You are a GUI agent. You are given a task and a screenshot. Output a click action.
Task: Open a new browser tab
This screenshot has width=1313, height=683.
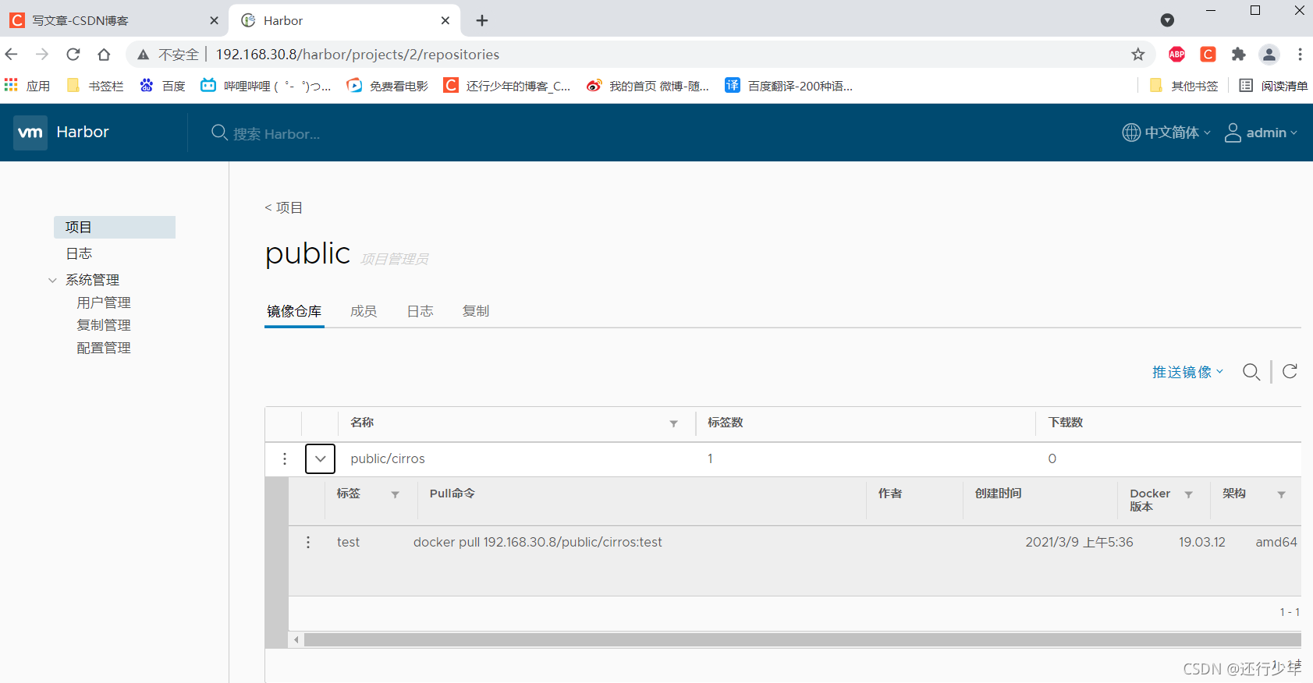pyautogui.click(x=482, y=20)
